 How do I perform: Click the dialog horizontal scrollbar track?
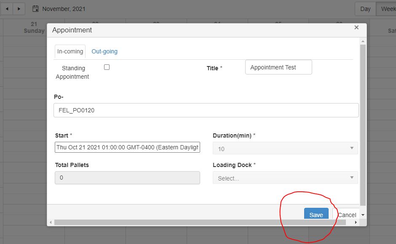click(202, 222)
